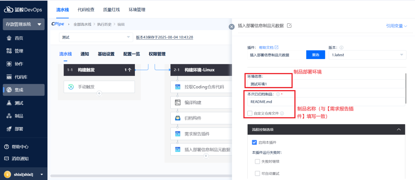415x180 pixels.
Task: Click the edit icon beside plugin title
Action: pos(289,26)
